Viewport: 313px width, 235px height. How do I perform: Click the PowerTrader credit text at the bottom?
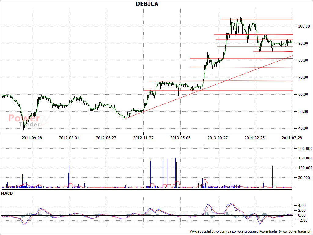tap(251, 231)
